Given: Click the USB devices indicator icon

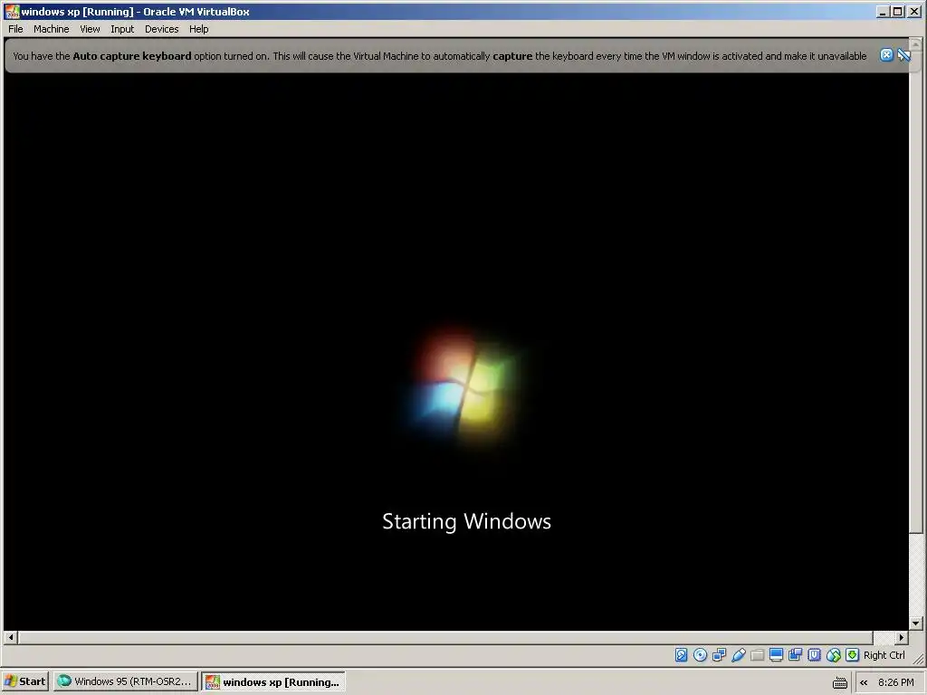Looking at the screenshot, I should (738, 655).
